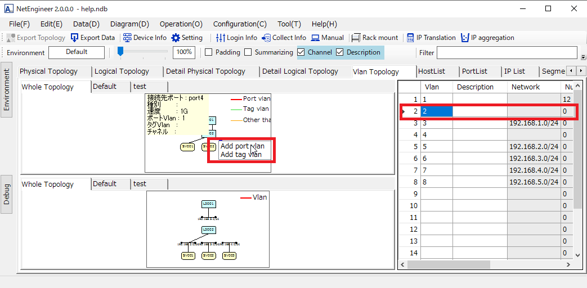Screen dimensions: 587x288
Task: Open Device Info from the toolbar
Action: click(x=128, y=38)
